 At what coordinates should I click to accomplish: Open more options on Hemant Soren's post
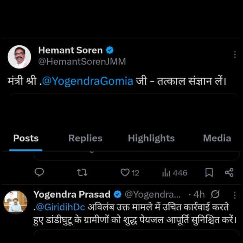(x=235, y=55)
